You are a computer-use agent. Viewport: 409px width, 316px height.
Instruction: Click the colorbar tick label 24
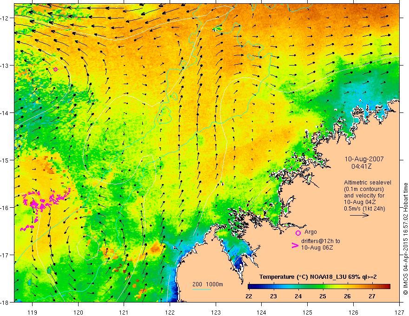point(298,296)
